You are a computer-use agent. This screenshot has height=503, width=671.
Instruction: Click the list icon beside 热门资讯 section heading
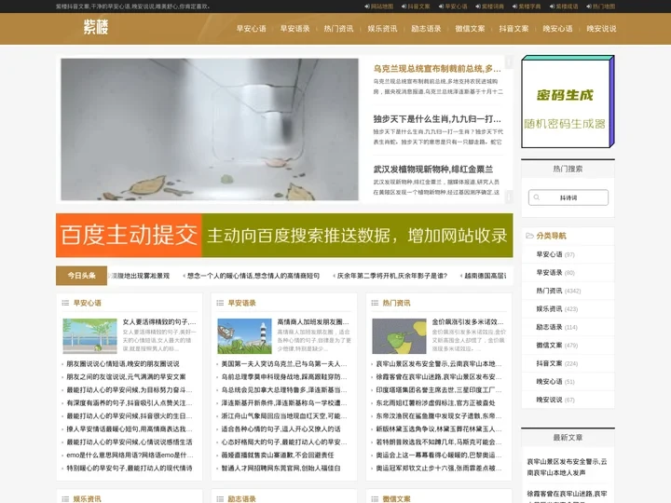375,303
